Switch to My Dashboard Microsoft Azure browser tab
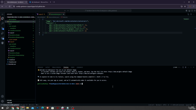 pyautogui.click(x=40, y=2)
